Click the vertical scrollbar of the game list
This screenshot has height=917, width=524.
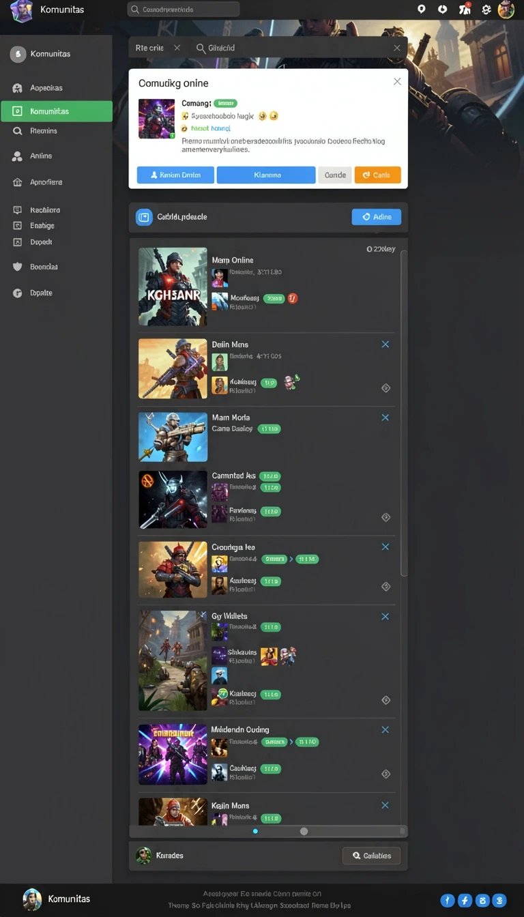(404, 413)
